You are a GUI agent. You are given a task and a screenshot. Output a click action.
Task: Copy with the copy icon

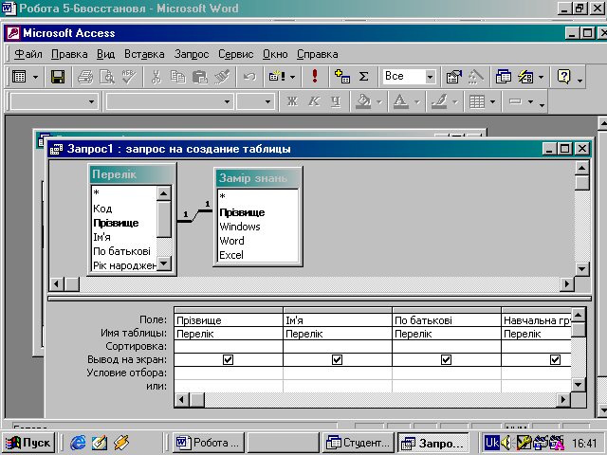point(178,77)
